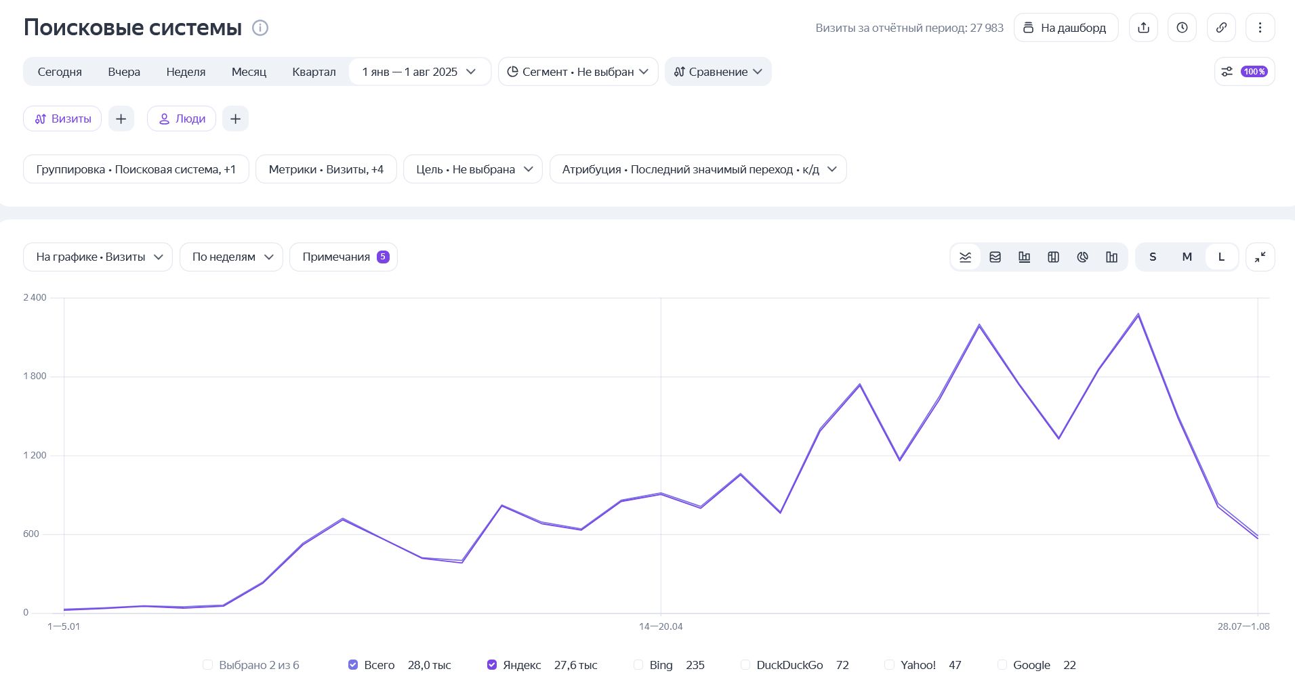1295x688 pixels.
Task: Uncheck the Всего series checkbox
Action: 353,665
